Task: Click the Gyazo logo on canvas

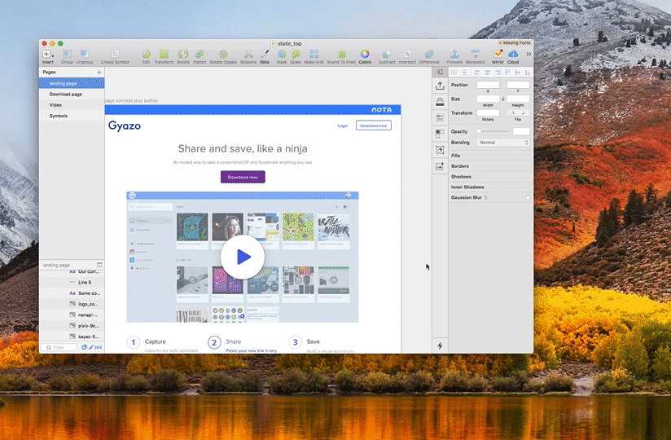Action: click(125, 125)
